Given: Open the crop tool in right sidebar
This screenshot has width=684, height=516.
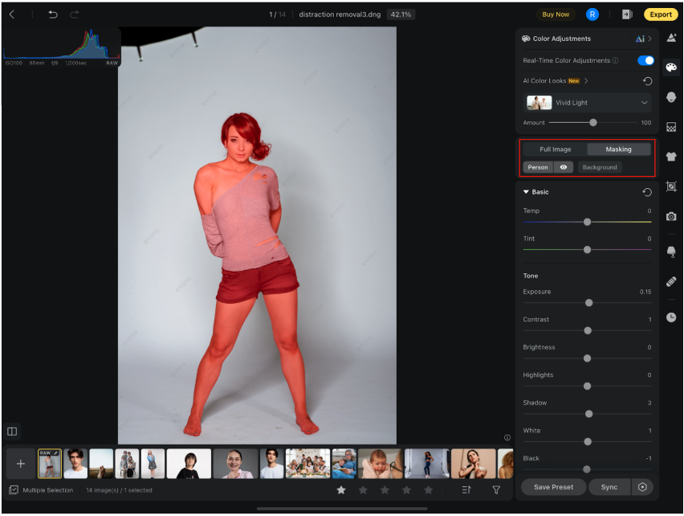Looking at the screenshot, I should point(671,186).
